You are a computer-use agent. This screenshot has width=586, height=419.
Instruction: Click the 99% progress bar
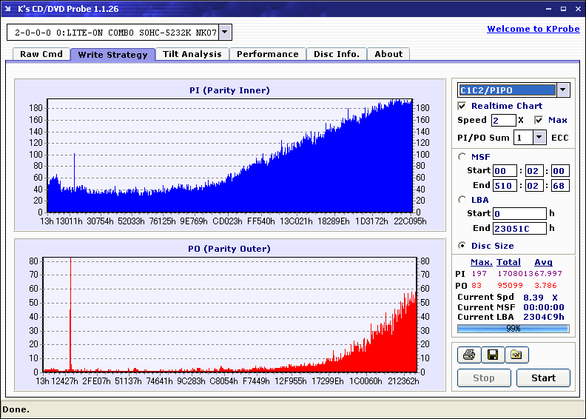click(513, 329)
